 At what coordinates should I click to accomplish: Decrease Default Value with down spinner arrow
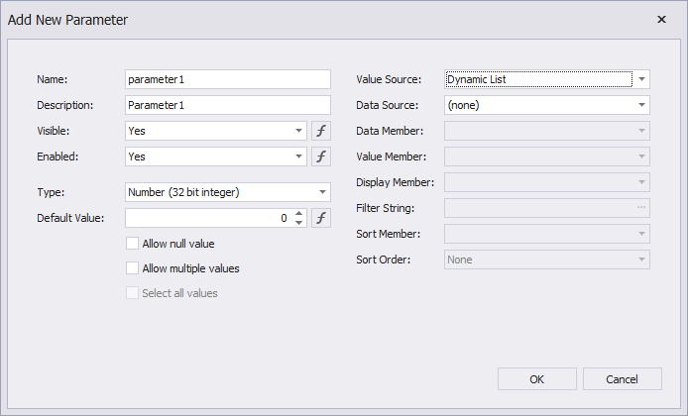click(x=299, y=223)
